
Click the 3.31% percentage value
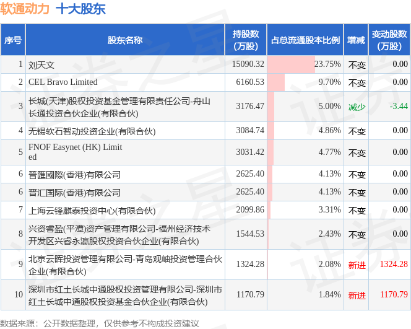[x=329, y=210]
